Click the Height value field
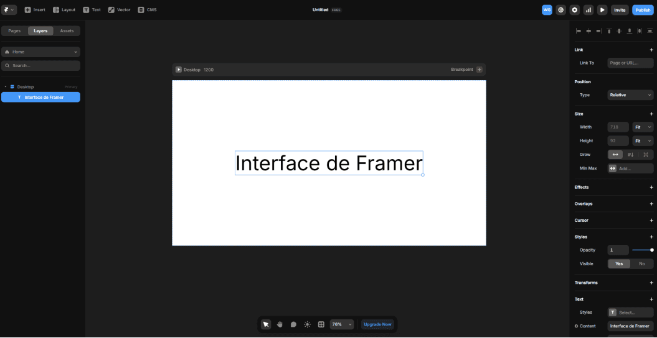This screenshot has height=338, width=657. [618, 141]
